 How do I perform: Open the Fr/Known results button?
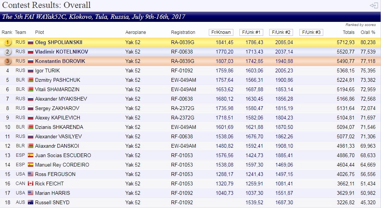pyautogui.click(x=221, y=32)
